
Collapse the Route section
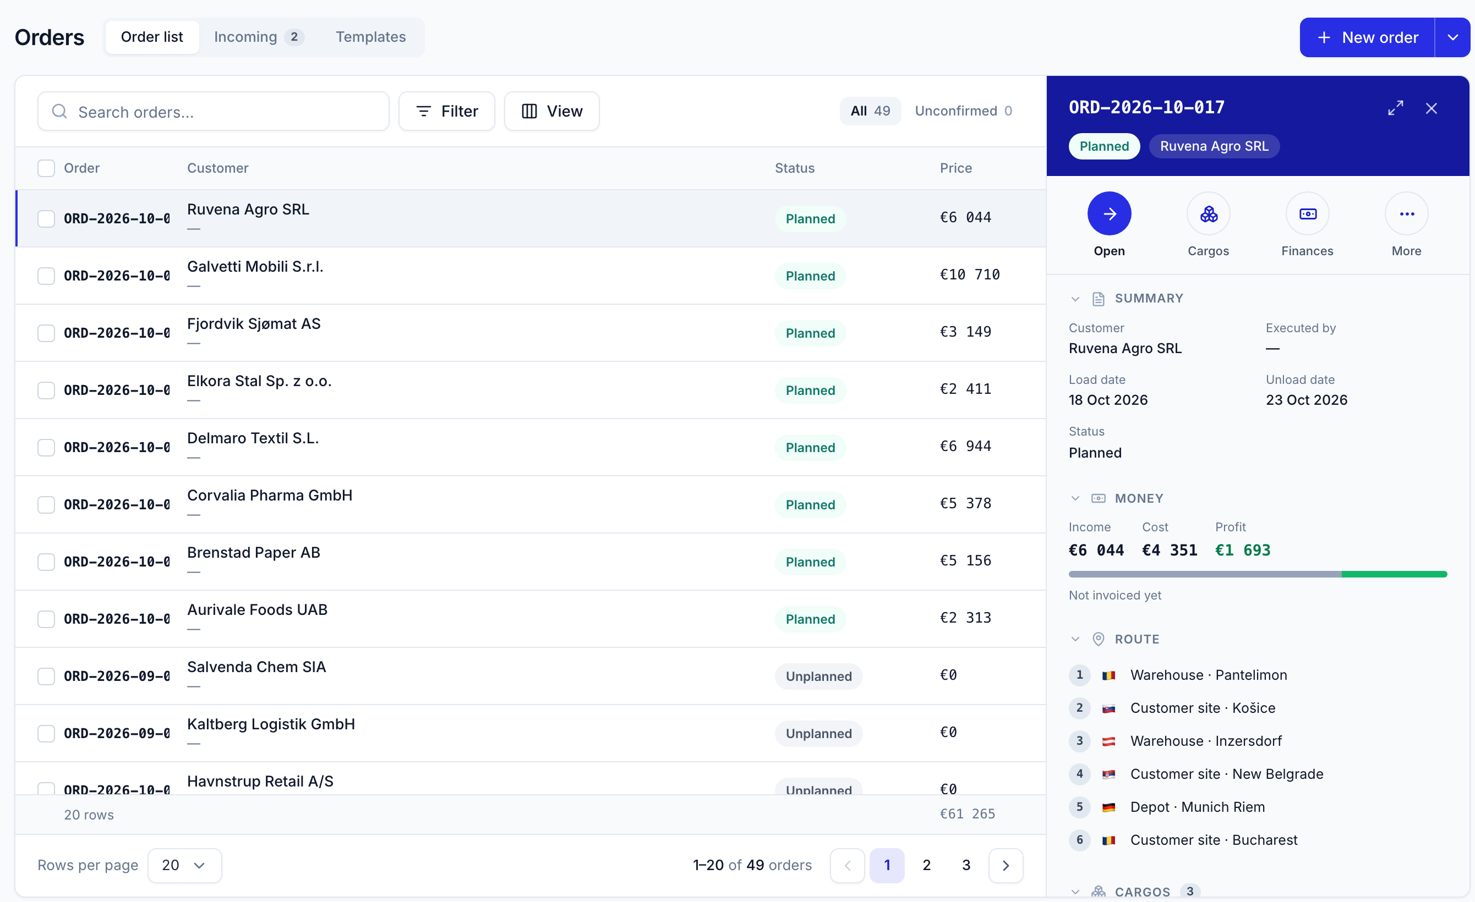coord(1075,639)
